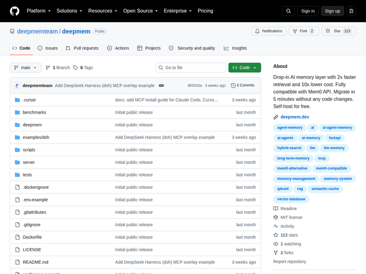Select the repository icon before deepmemteam
Viewport: 366px width, 274px height.
tap(12, 31)
